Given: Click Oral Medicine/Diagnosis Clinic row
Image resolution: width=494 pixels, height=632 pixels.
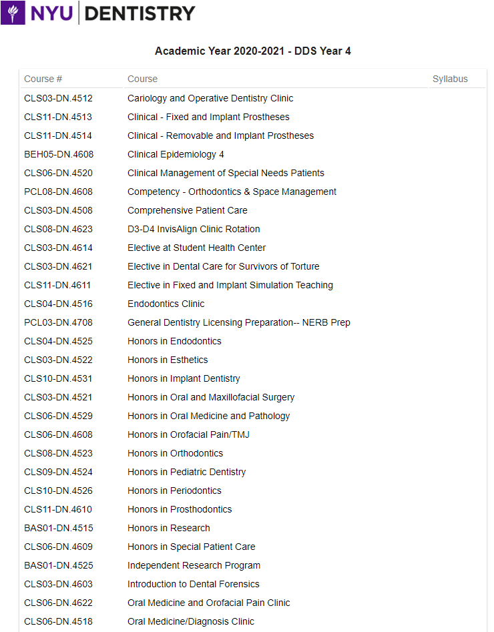Looking at the screenshot, I should [253, 621].
